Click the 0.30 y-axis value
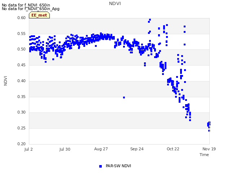The width and height of the screenshot is (231, 173). 22,112
